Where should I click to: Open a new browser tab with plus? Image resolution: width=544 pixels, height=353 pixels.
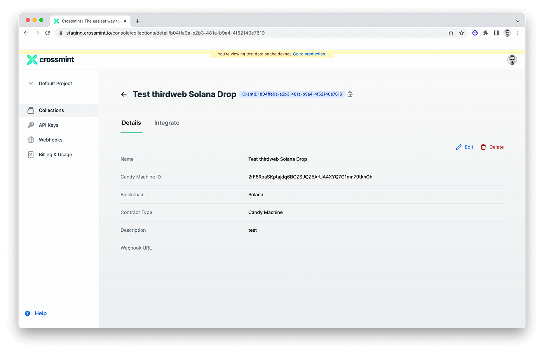click(x=138, y=21)
